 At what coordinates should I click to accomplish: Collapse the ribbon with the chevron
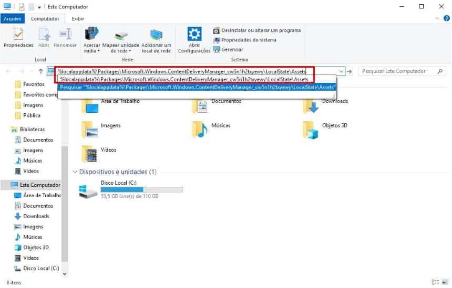click(x=437, y=18)
